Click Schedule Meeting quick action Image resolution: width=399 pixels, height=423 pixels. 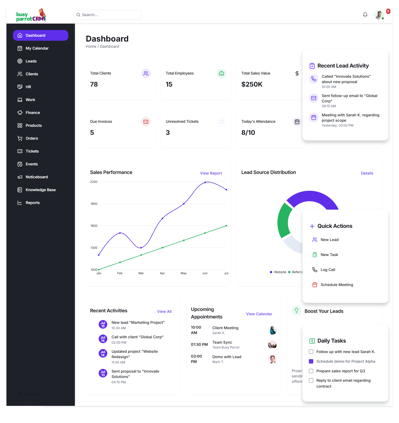(x=337, y=285)
